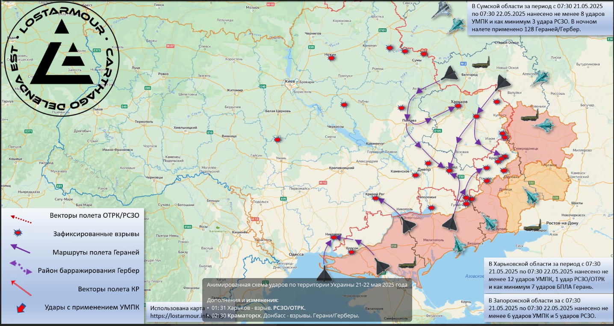Click the LOSTARMOUR circular logo
614x326 pixels.
coord(62,59)
